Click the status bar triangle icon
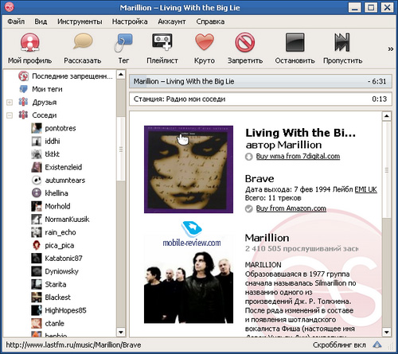This screenshot has height=354, width=398. [377, 344]
